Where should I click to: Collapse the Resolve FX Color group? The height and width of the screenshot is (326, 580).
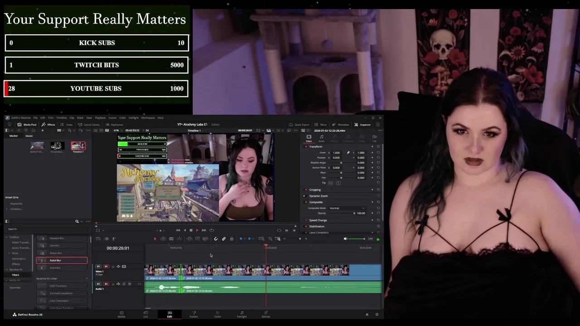coord(87,278)
